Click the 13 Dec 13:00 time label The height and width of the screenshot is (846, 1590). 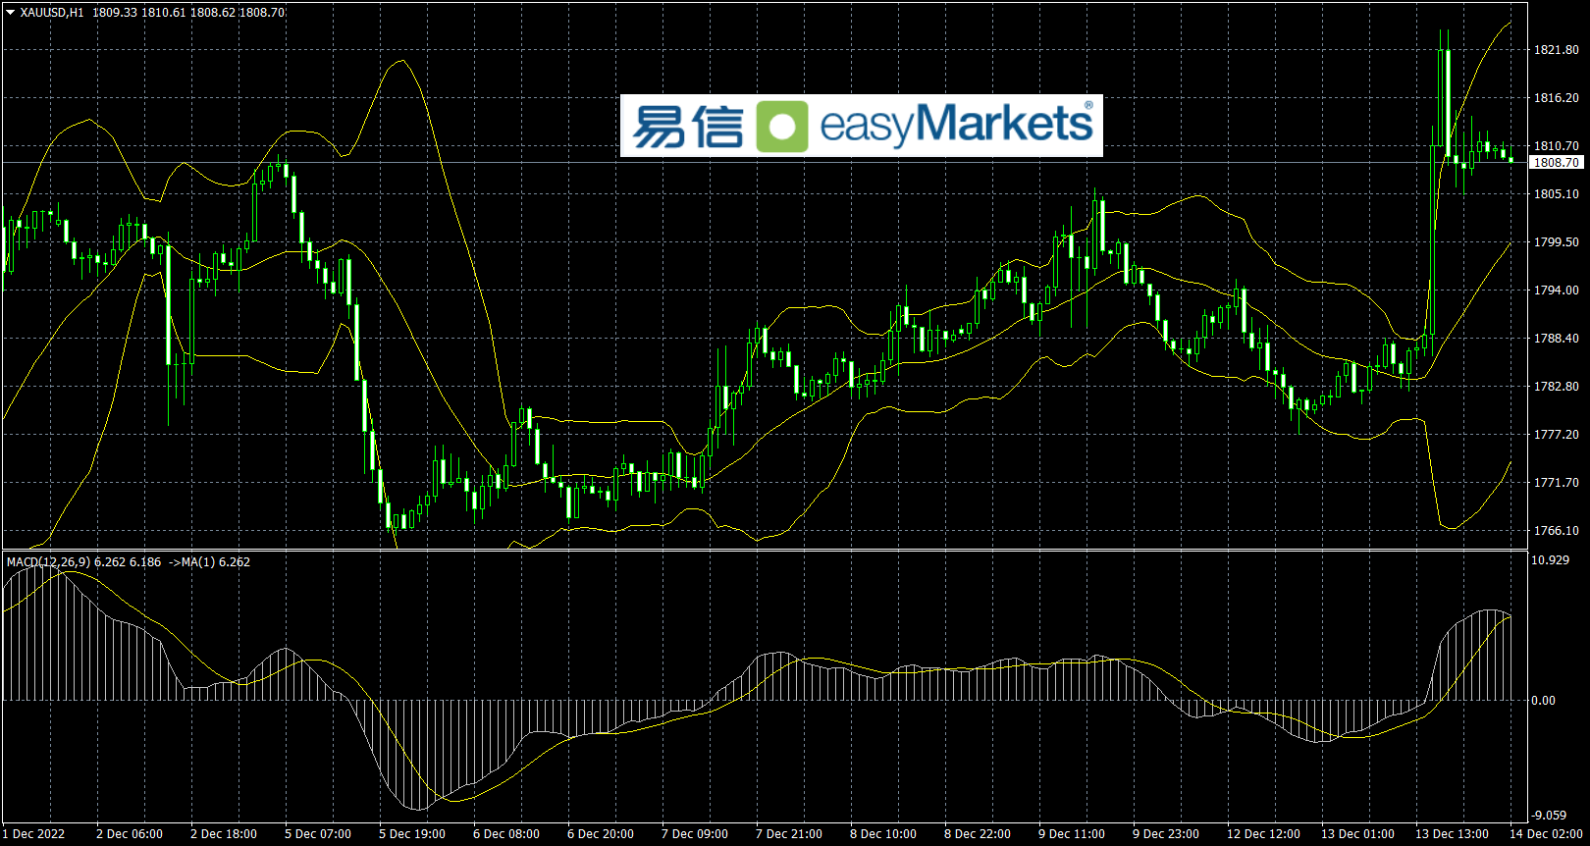click(x=1452, y=834)
